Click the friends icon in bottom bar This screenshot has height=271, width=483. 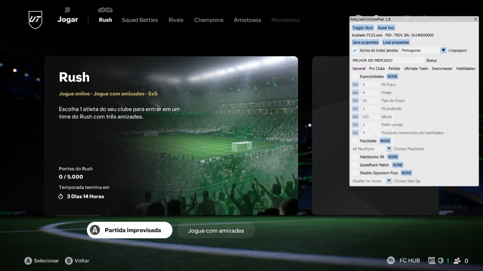click(x=457, y=261)
